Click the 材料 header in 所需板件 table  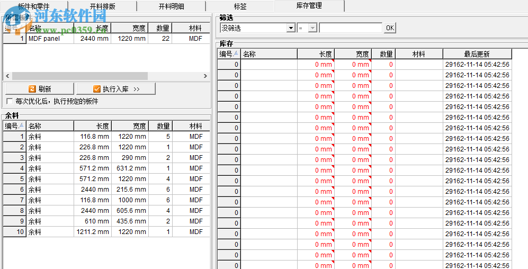(191, 28)
